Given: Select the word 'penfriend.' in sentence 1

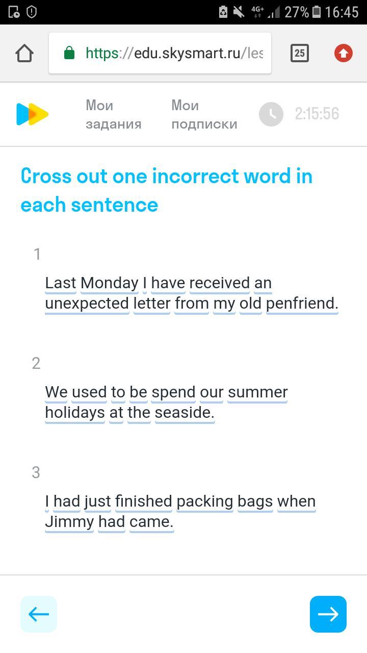Looking at the screenshot, I should 302,304.
